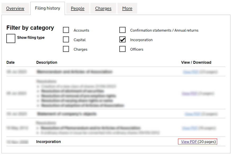Click the Officers filter label
Screen dimensions: 232x155
click(x=137, y=49)
